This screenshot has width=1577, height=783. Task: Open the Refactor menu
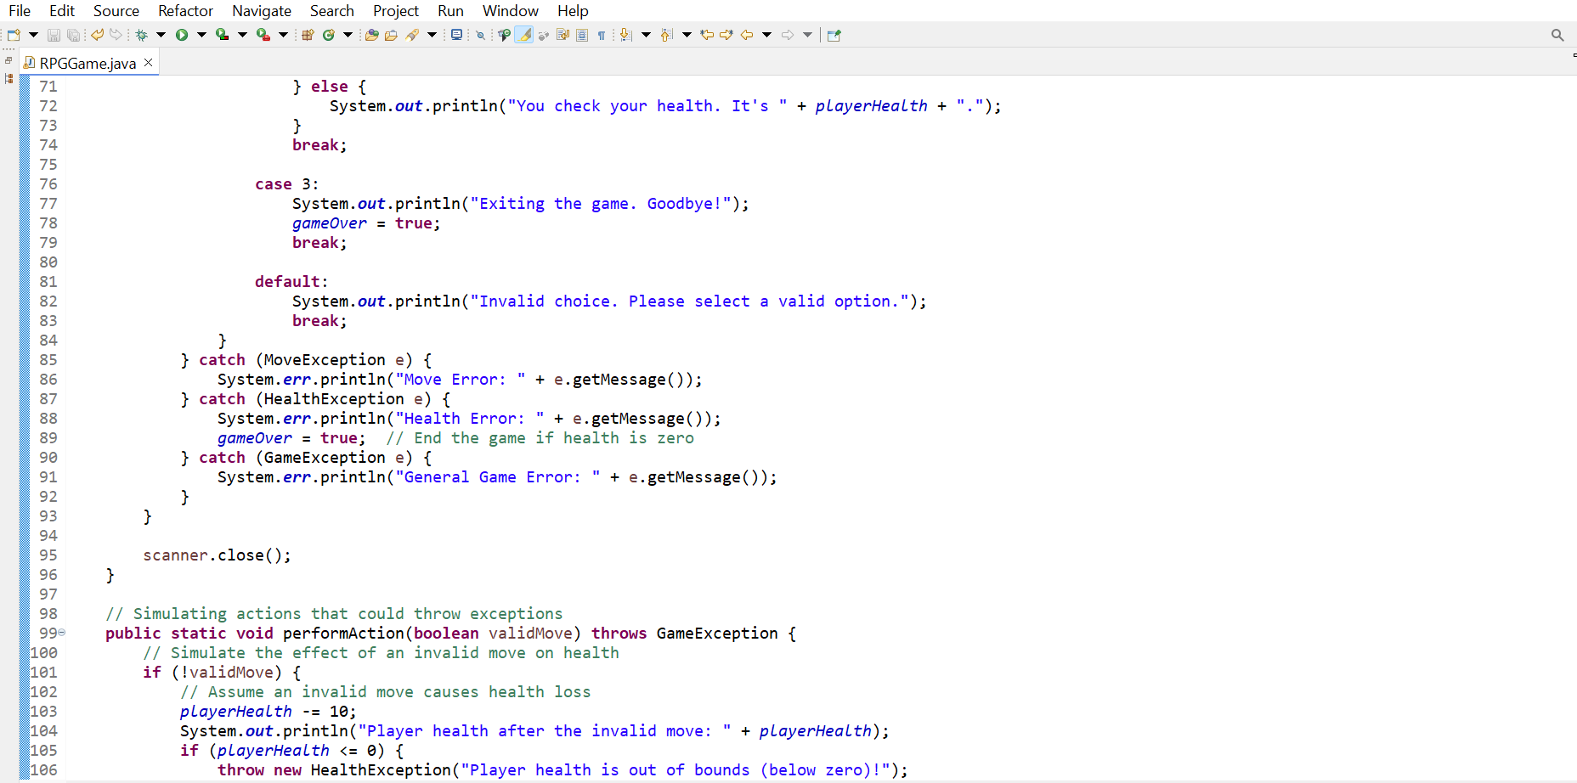click(x=185, y=11)
